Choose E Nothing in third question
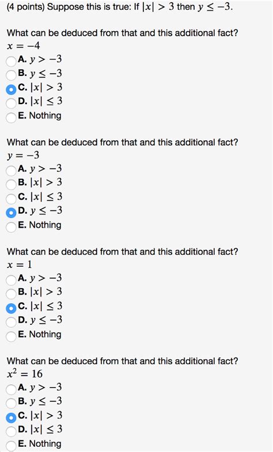This screenshot has width=273, height=452. click(11, 336)
